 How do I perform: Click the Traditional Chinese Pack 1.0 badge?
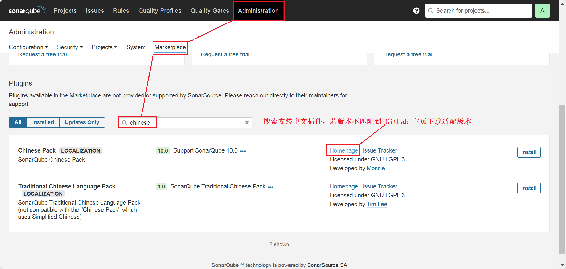click(x=161, y=187)
